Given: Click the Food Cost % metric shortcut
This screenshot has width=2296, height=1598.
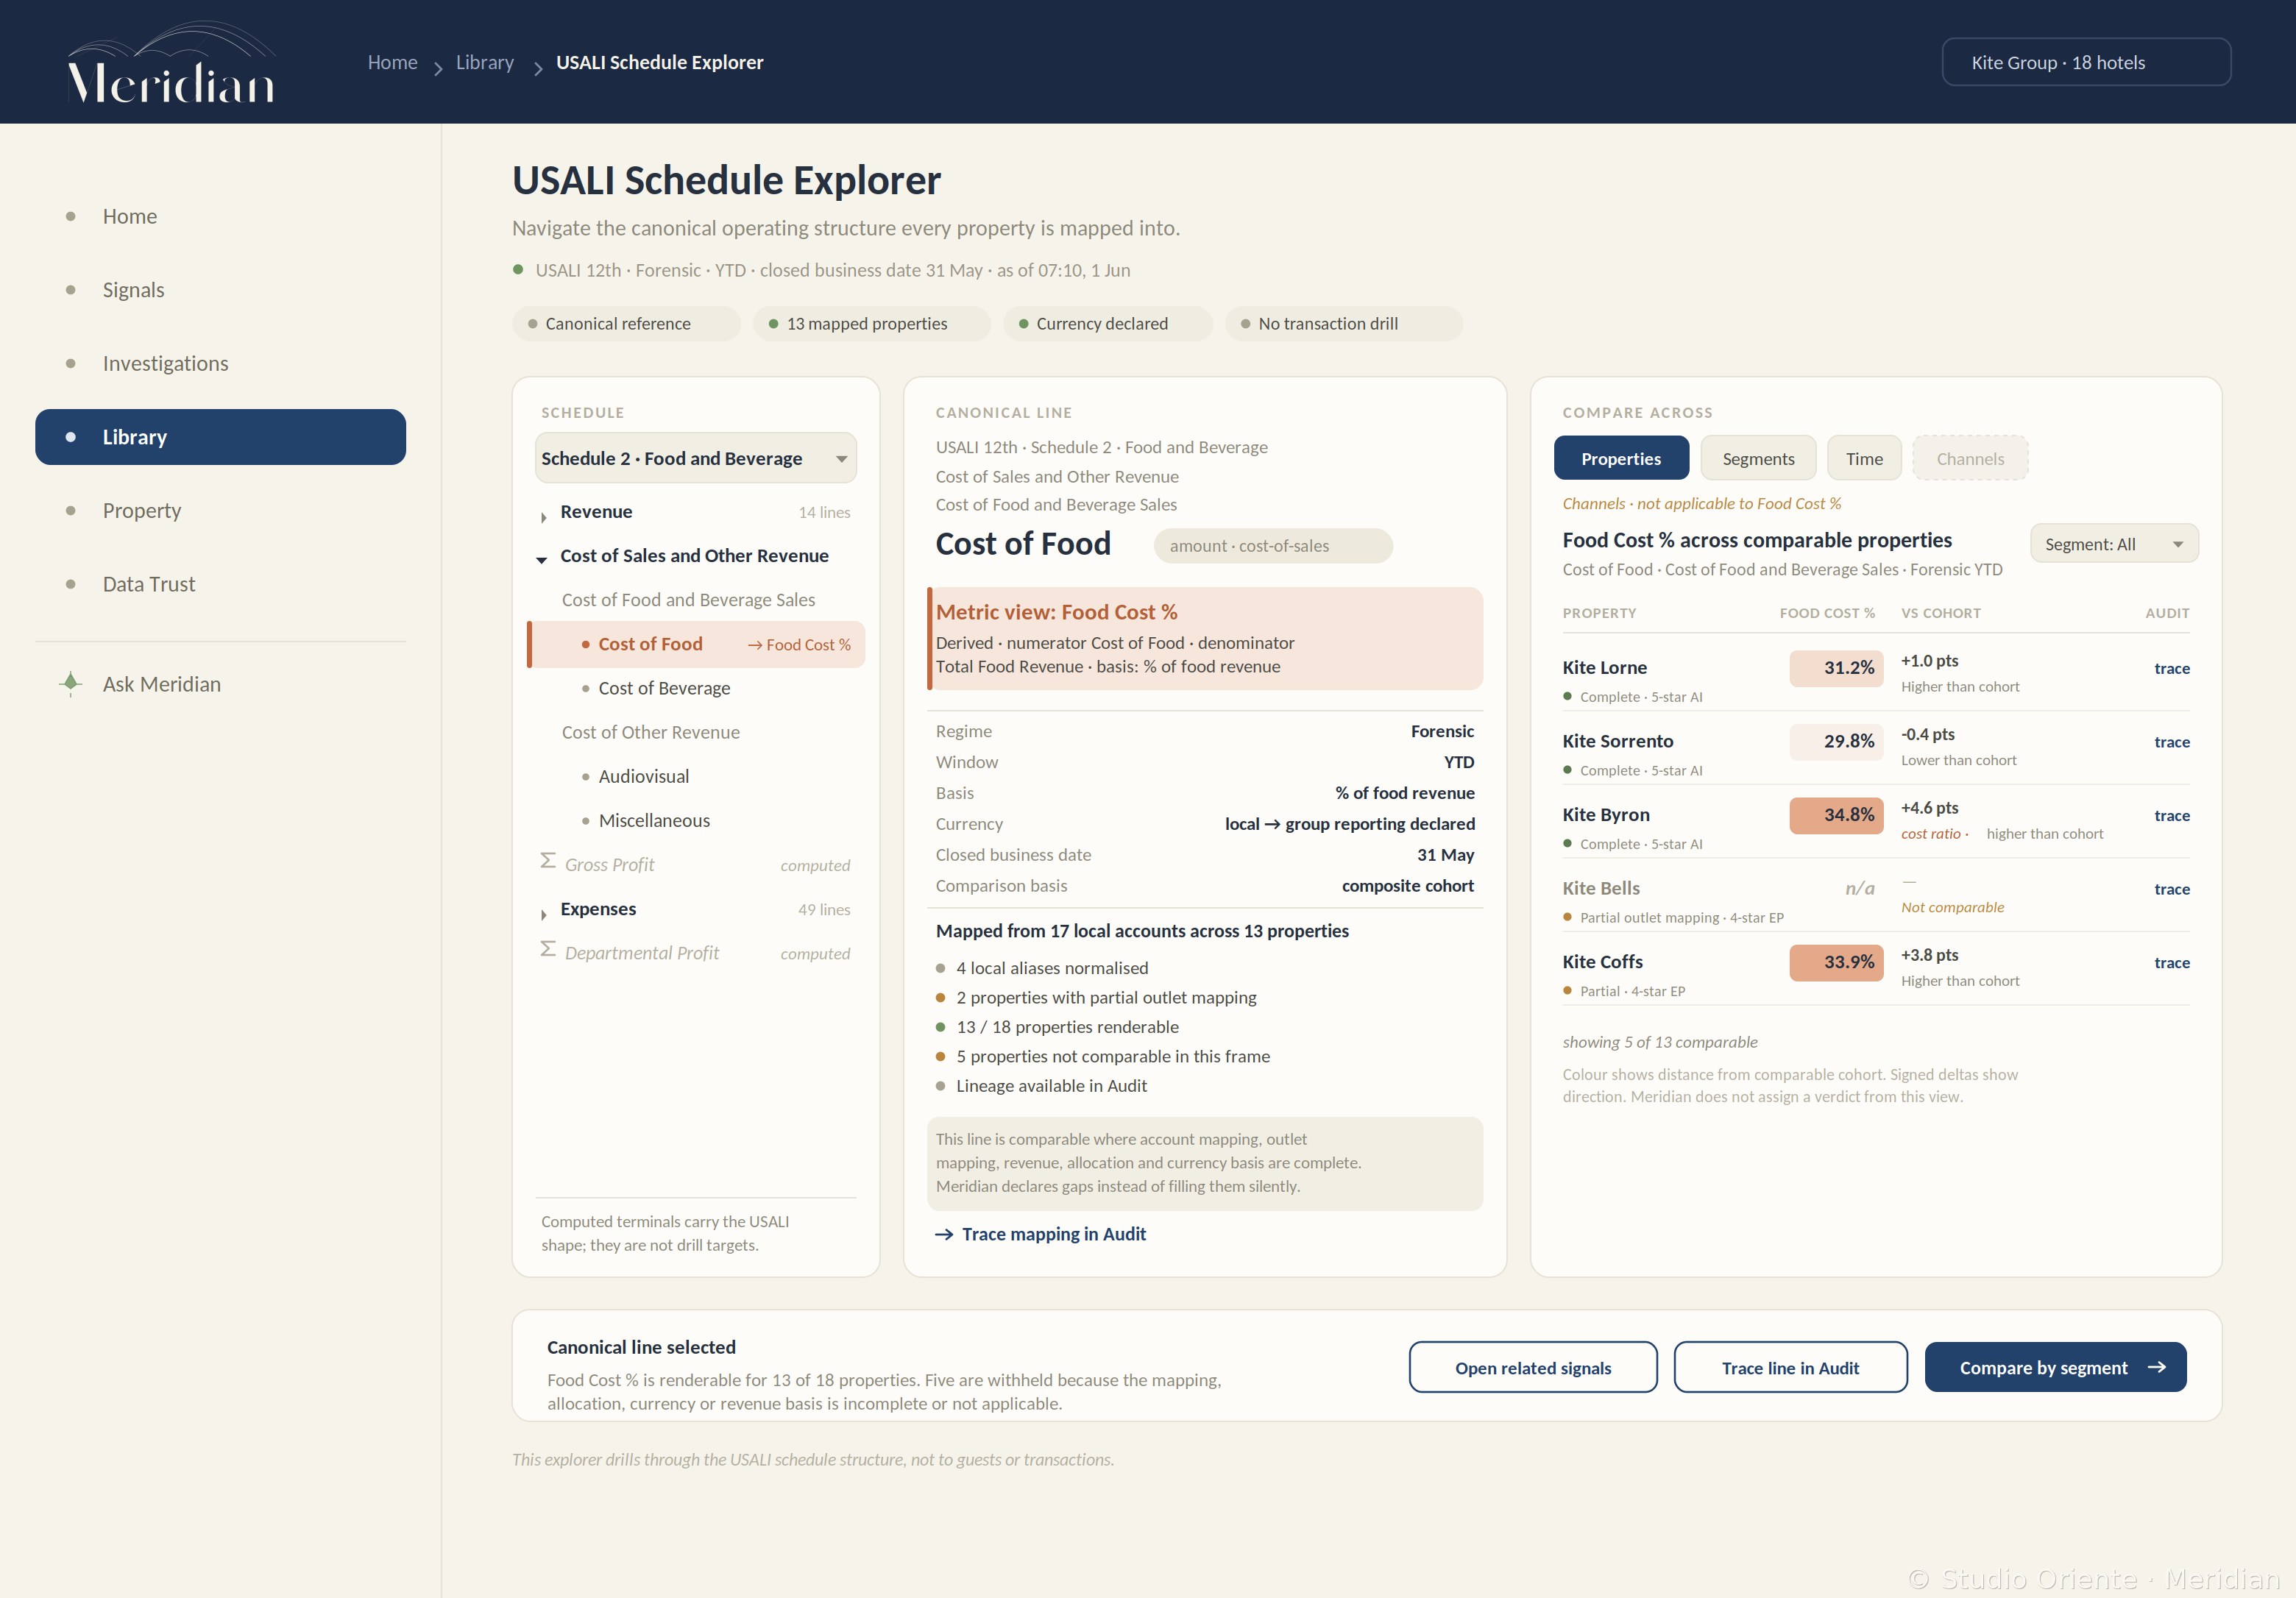Looking at the screenshot, I should [x=799, y=645].
